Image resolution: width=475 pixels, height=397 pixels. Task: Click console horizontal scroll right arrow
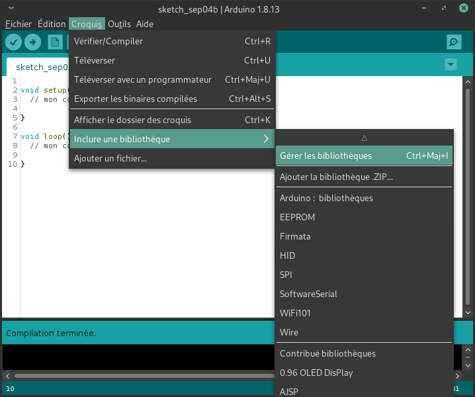[457, 376]
